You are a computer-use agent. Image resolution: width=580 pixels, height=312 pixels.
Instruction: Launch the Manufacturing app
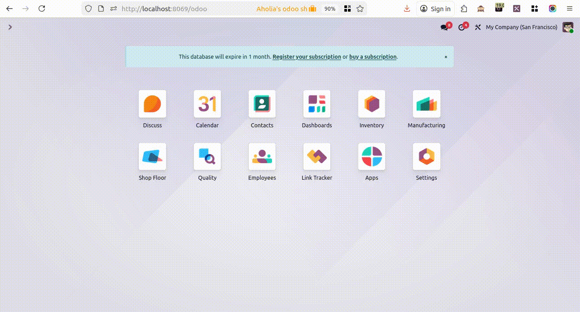coord(426,104)
